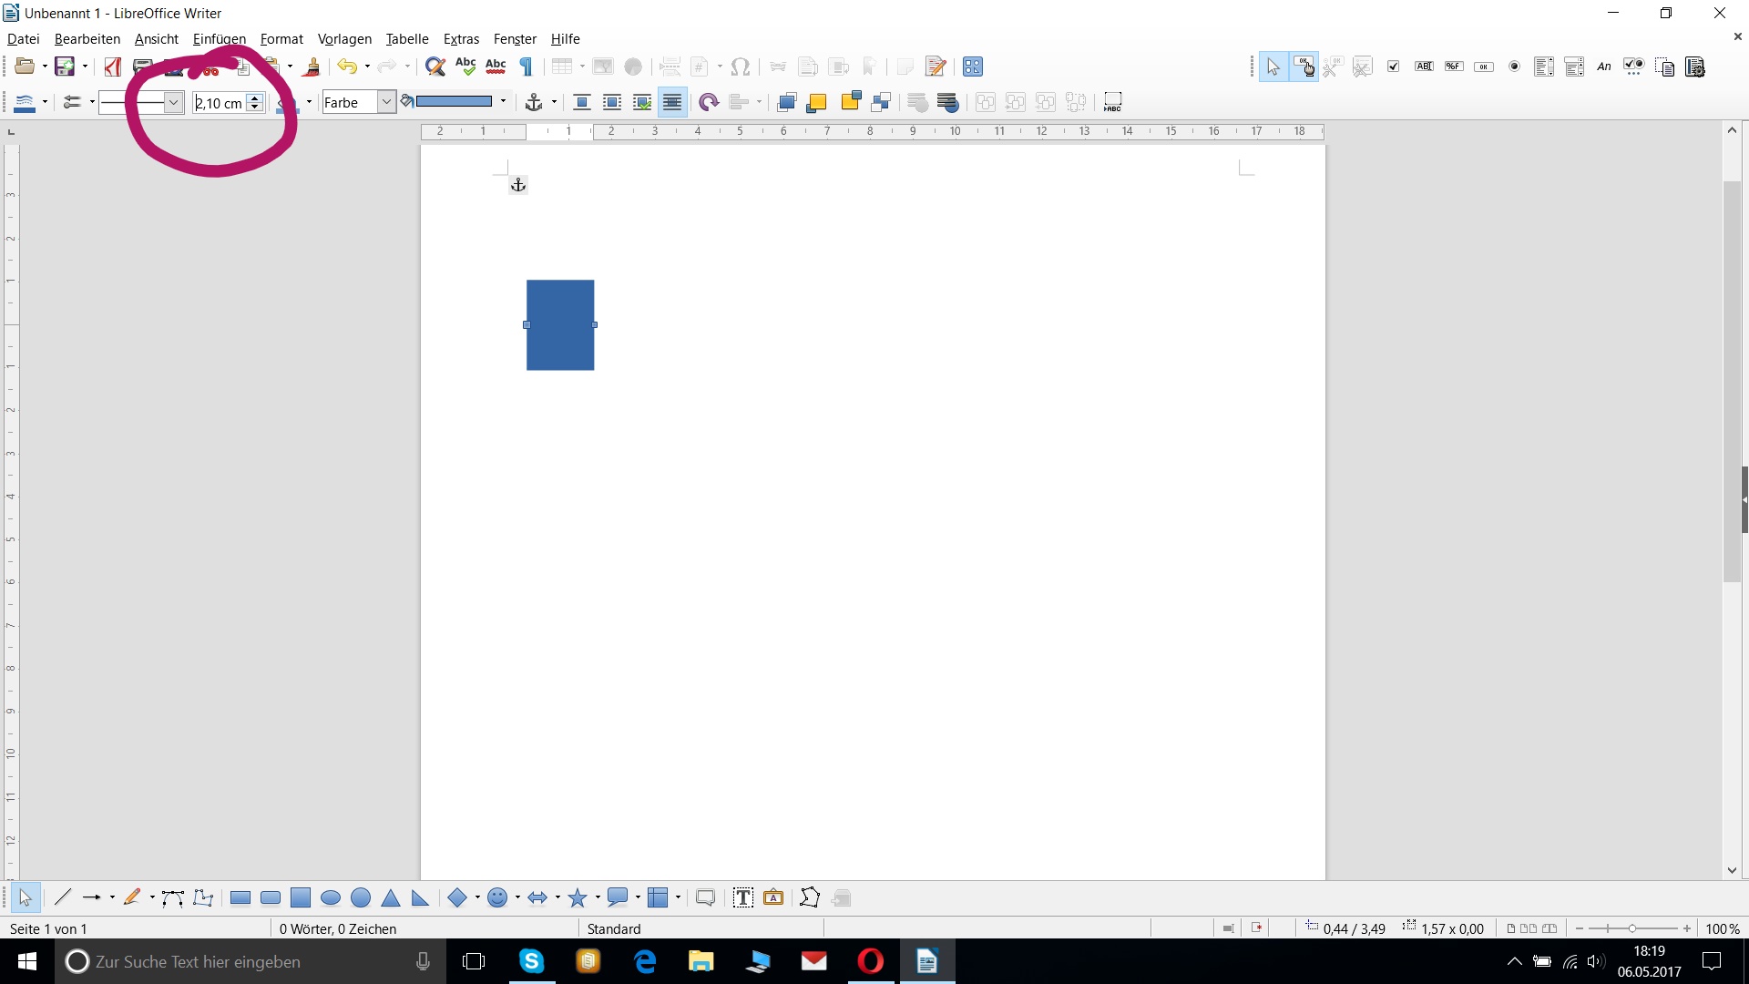Increase line width with spinner up arrow

pos(256,97)
